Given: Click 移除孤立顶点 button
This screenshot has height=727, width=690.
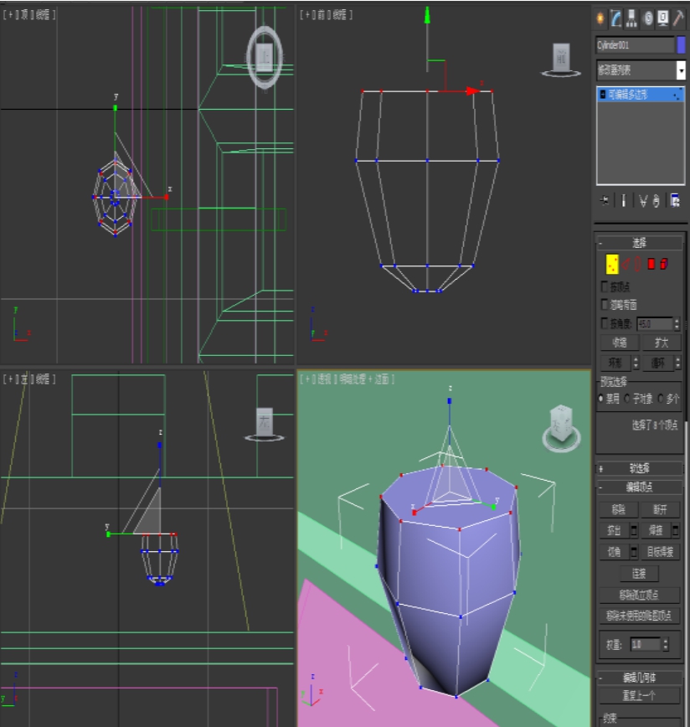Looking at the screenshot, I should [640, 595].
